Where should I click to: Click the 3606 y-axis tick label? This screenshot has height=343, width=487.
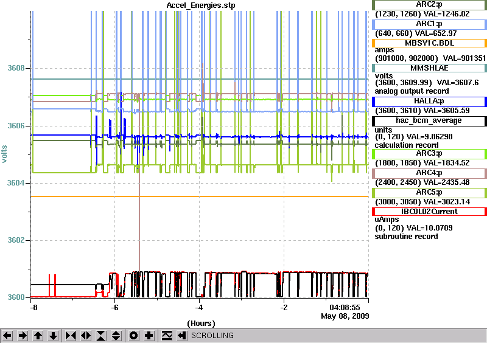point(16,126)
